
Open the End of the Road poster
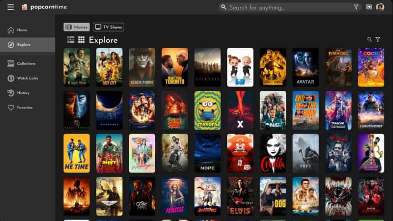pyautogui.click(x=306, y=110)
